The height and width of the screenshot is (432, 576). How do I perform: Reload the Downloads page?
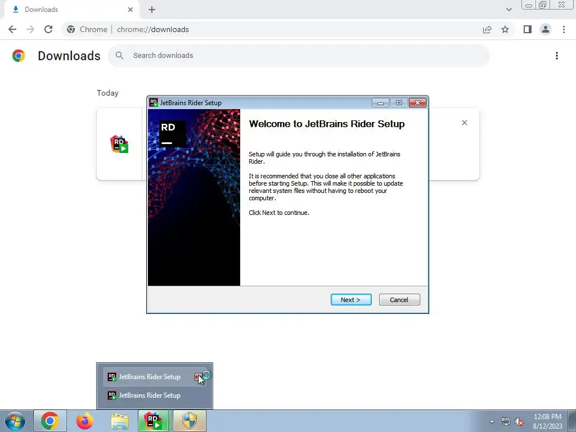[x=48, y=29]
